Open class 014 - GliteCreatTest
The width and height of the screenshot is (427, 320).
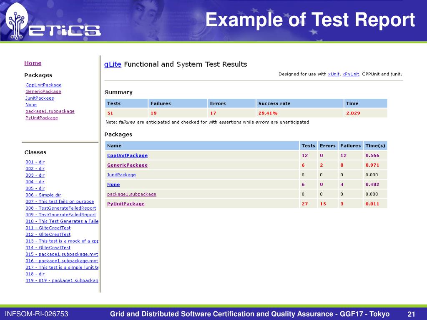[x=48, y=247]
